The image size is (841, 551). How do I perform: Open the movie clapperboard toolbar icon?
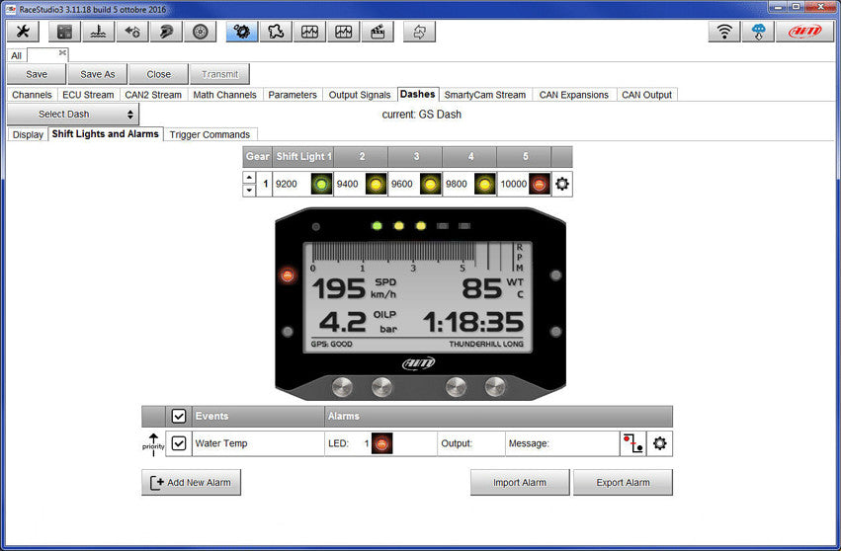[377, 32]
